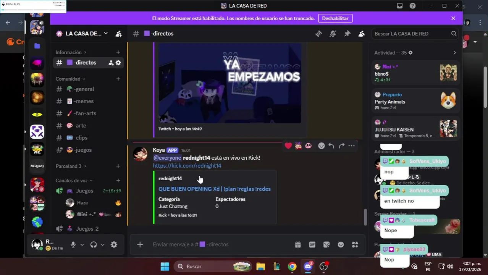Image resolution: width=488 pixels, height=275 pixels.
Task: Mute microphone in user panel
Action: point(73,245)
